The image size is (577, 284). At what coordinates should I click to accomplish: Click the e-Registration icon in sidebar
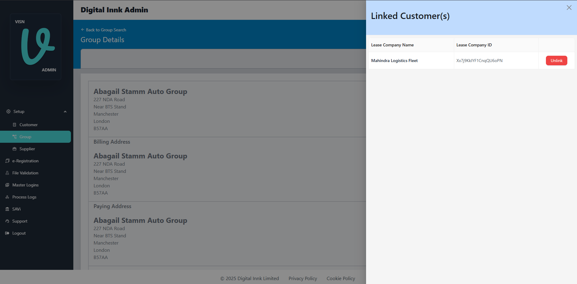point(8,161)
